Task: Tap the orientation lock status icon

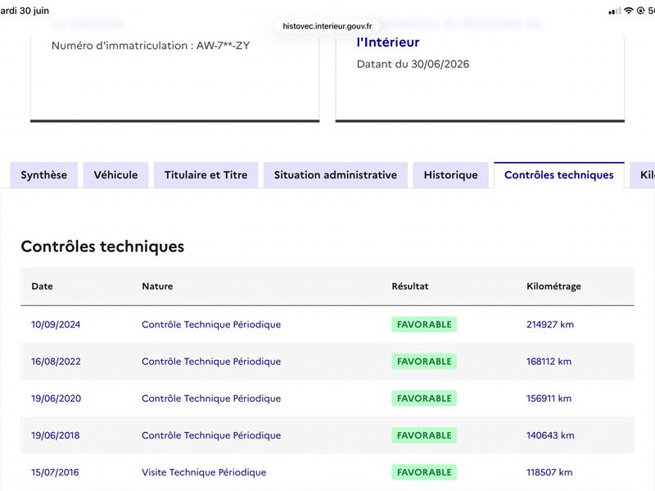Action: (640, 11)
